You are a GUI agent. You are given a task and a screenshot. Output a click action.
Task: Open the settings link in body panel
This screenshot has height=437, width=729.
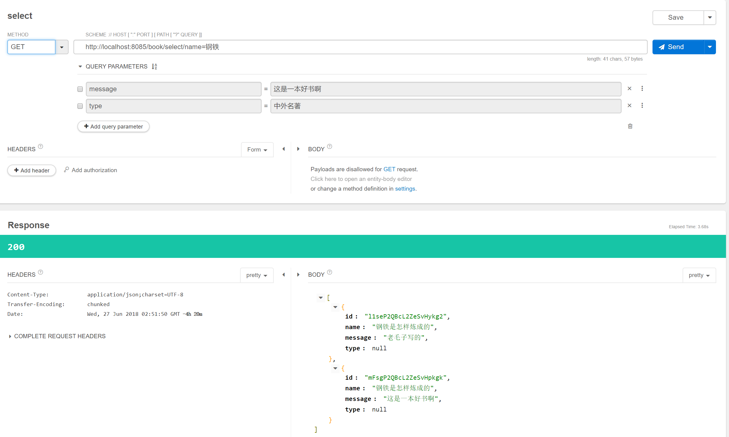pyautogui.click(x=405, y=188)
